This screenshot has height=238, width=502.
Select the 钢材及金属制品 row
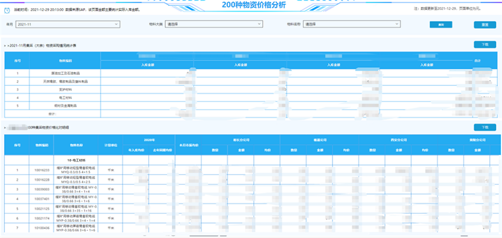click(69, 105)
